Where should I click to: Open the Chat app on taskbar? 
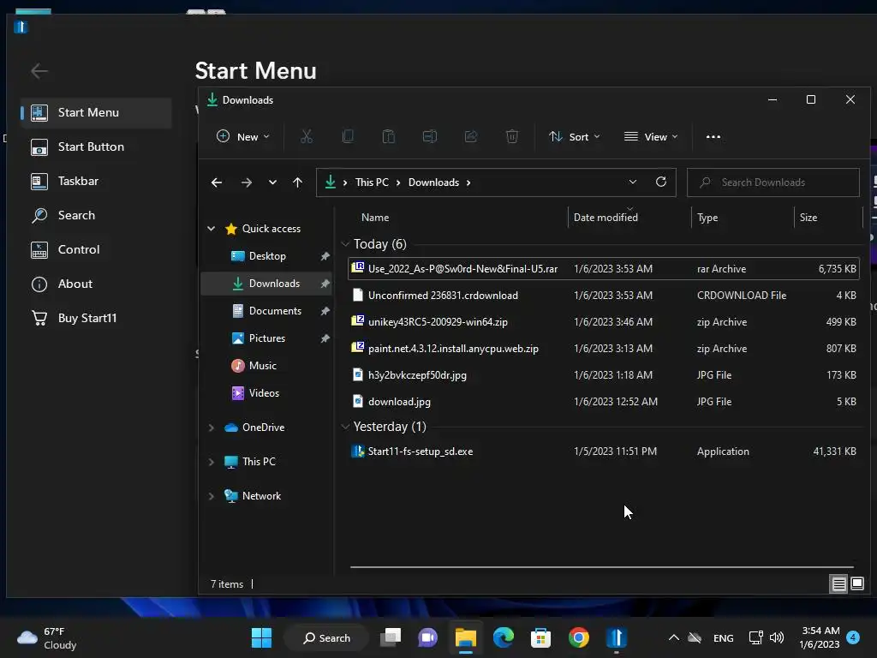(428, 637)
